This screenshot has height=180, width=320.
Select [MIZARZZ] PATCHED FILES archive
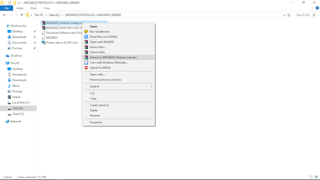tap(61, 28)
